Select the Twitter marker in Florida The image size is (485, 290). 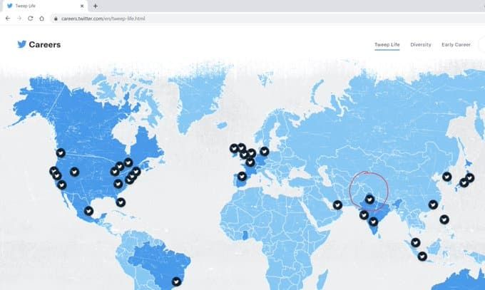121,202
